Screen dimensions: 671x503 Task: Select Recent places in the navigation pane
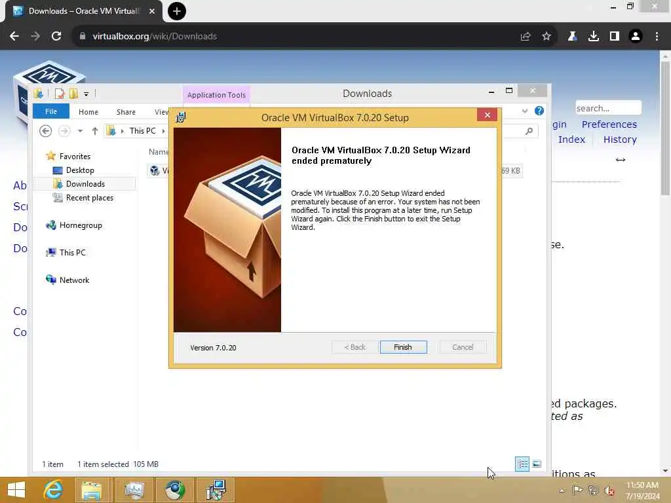pos(89,198)
